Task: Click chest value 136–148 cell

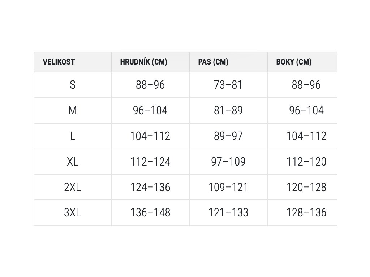Action: [150, 212]
